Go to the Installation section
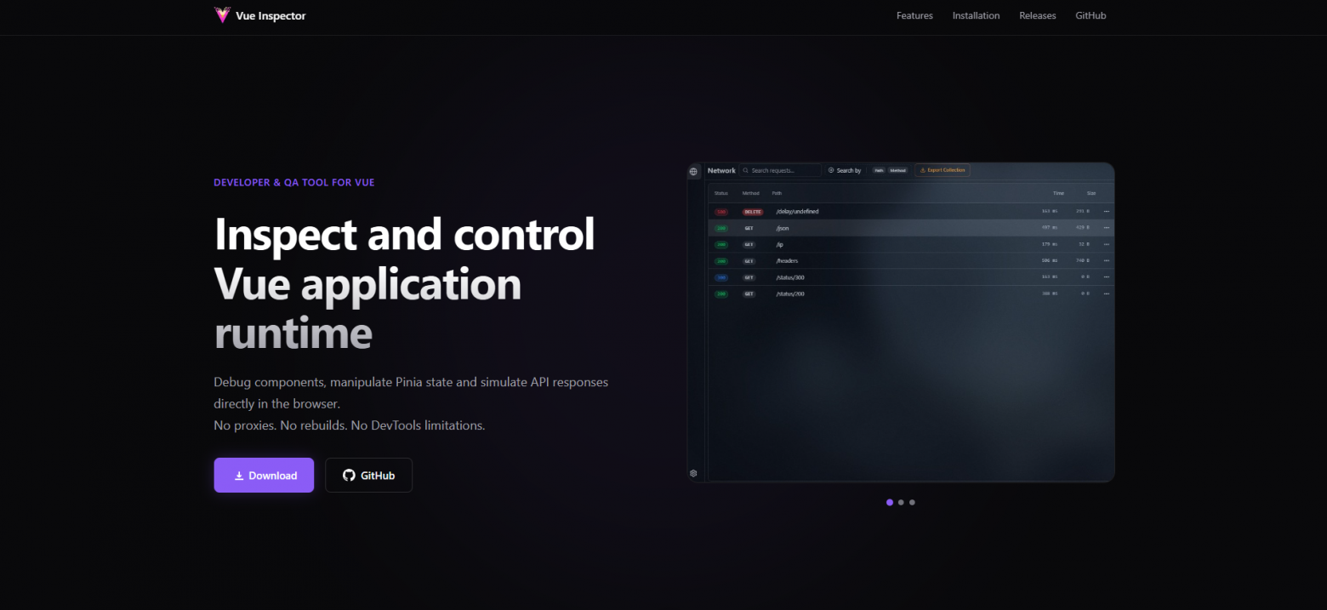The image size is (1327, 610). click(x=976, y=16)
